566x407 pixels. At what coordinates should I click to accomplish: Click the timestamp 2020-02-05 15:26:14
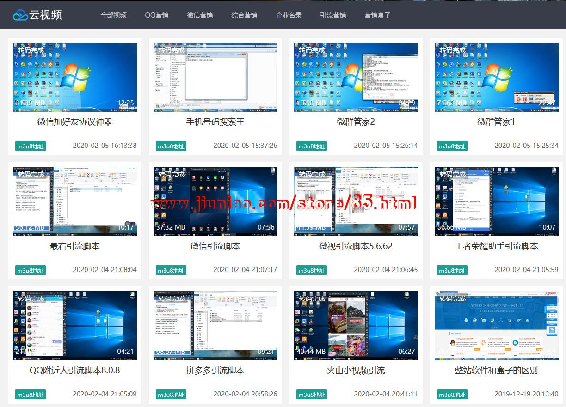point(386,145)
